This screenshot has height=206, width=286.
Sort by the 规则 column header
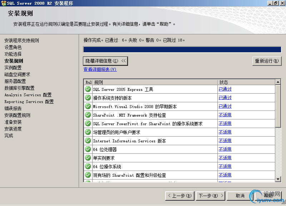(155, 82)
